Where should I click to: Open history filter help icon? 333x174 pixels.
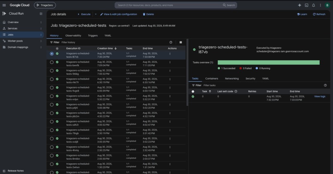[x=171, y=42]
